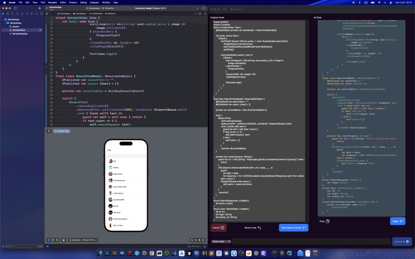Zoom out the preview canvas
This screenshot has height=259, width=415.
point(192,240)
